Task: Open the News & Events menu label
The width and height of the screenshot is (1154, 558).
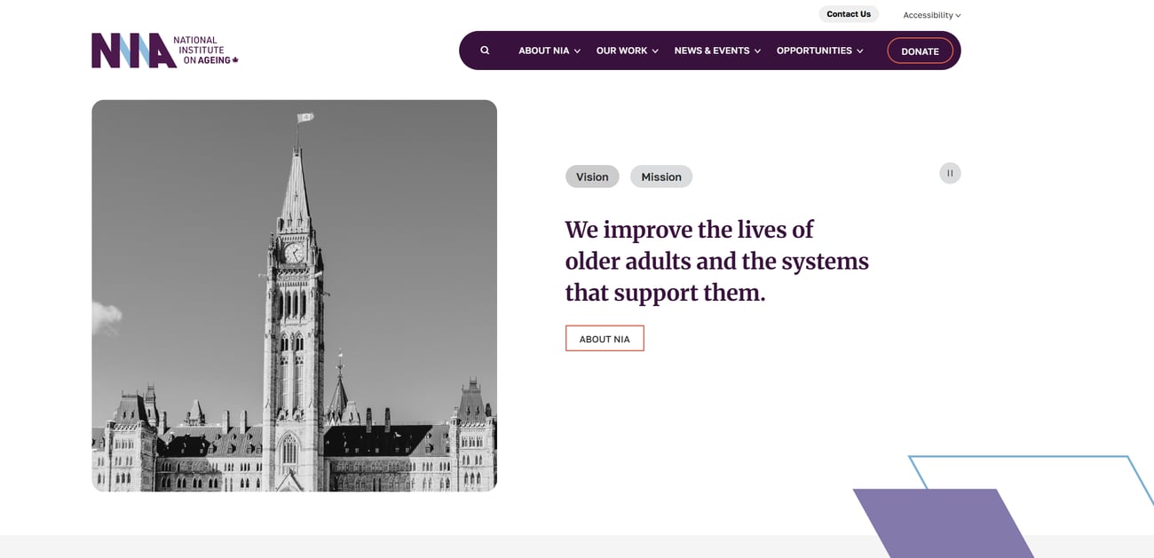Action: coord(712,51)
